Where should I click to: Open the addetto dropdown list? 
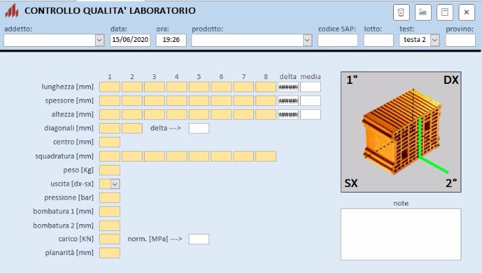tap(100, 41)
